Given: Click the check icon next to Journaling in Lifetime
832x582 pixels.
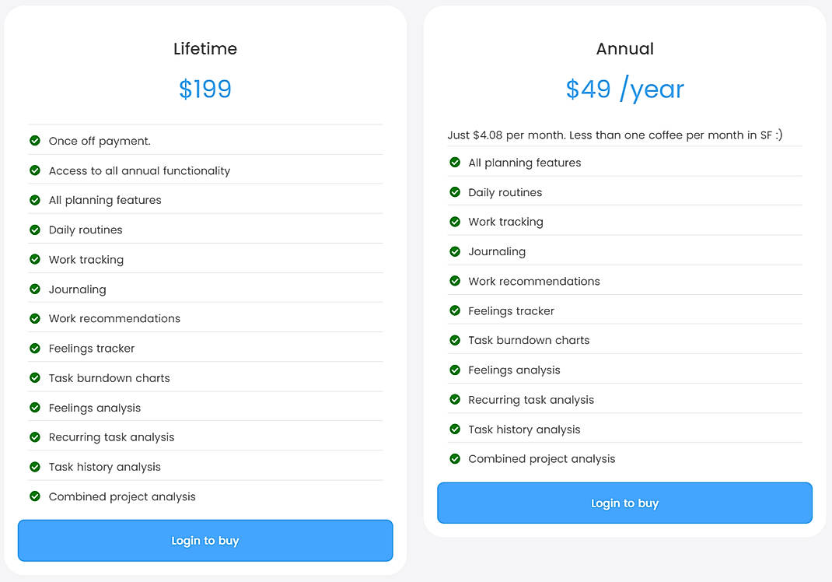Looking at the screenshot, I should point(35,289).
